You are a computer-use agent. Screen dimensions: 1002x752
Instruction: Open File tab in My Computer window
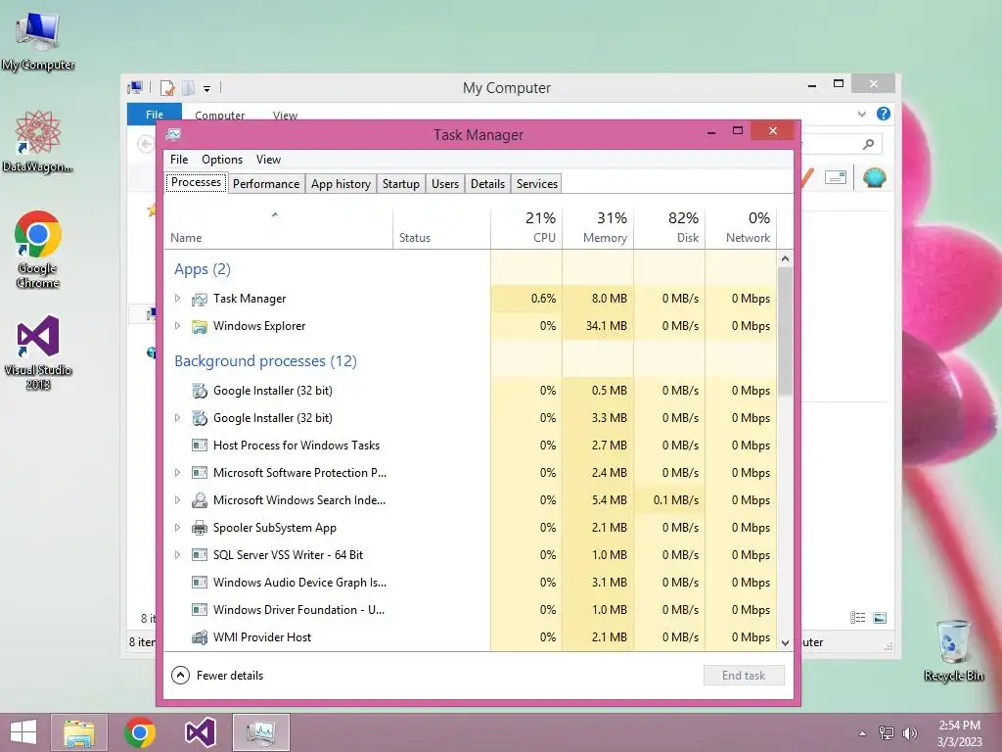tap(154, 114)
